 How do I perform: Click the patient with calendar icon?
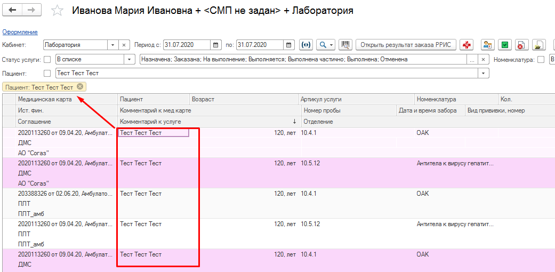point(487,45)
